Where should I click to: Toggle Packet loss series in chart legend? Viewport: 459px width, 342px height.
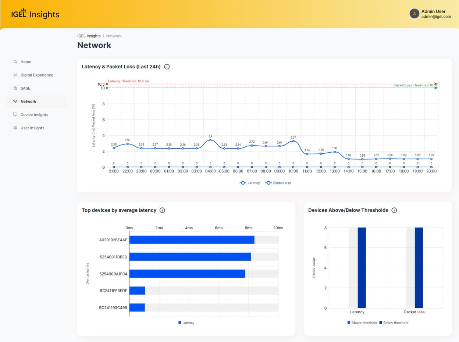(x=278, y=183)
